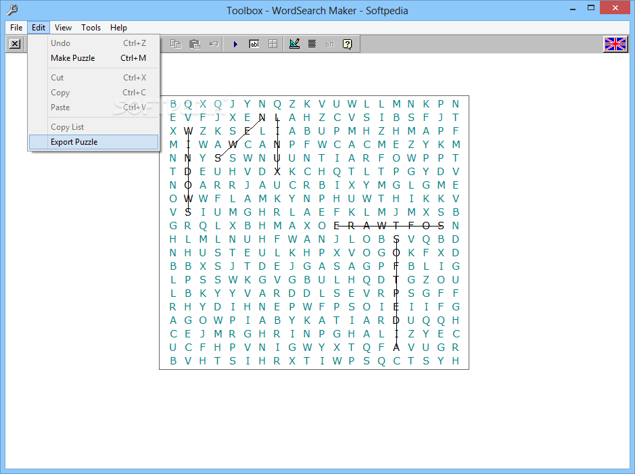Viewport: 635px width, 474px height.
Task: Open the Help menu
Action: [x=118, y=28]
